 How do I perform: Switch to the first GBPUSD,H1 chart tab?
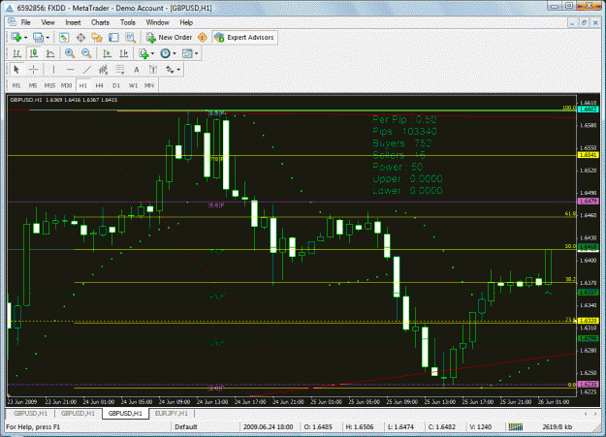point(30,414)
